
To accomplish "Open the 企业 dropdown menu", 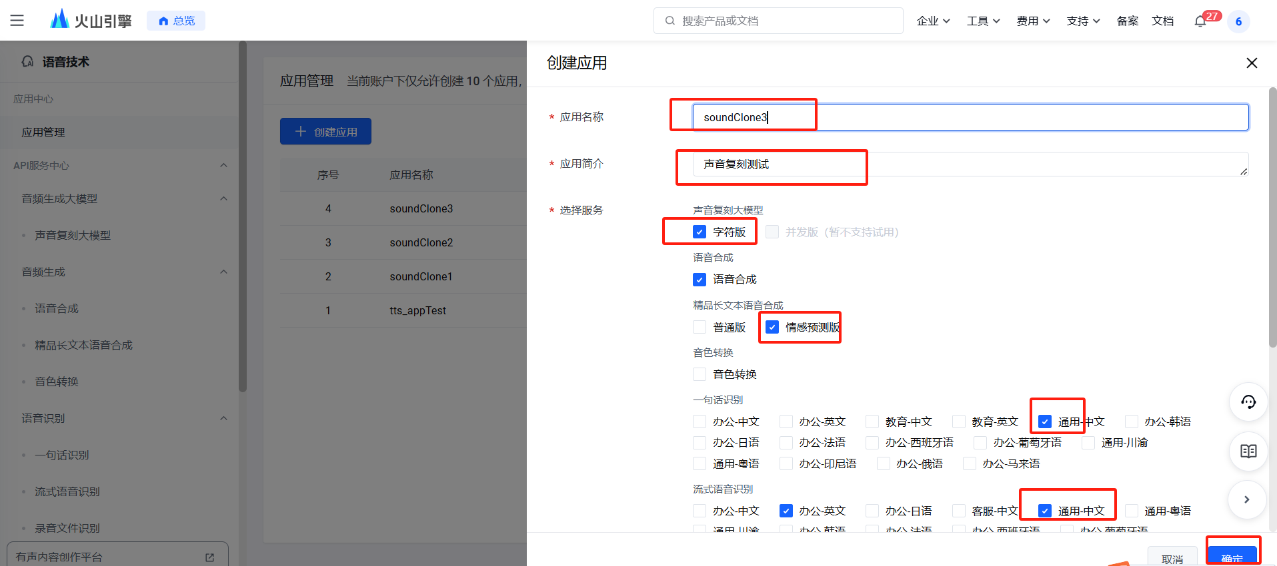I will (x=933, y=21).
